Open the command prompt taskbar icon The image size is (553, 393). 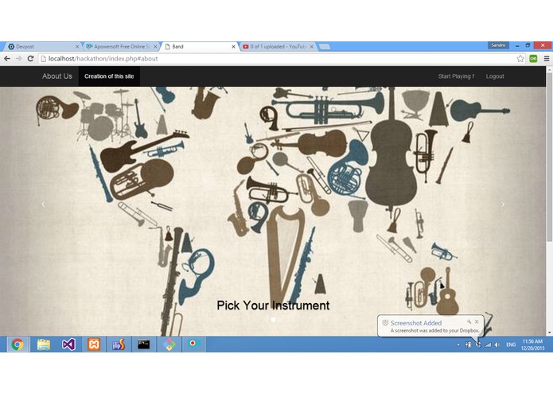143,344
